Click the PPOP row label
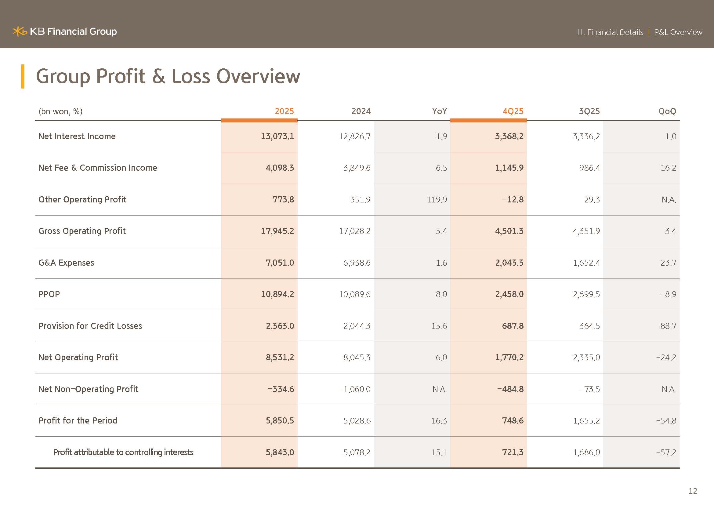The height and width of the screenshot is (505, 714). click(49, 294)
